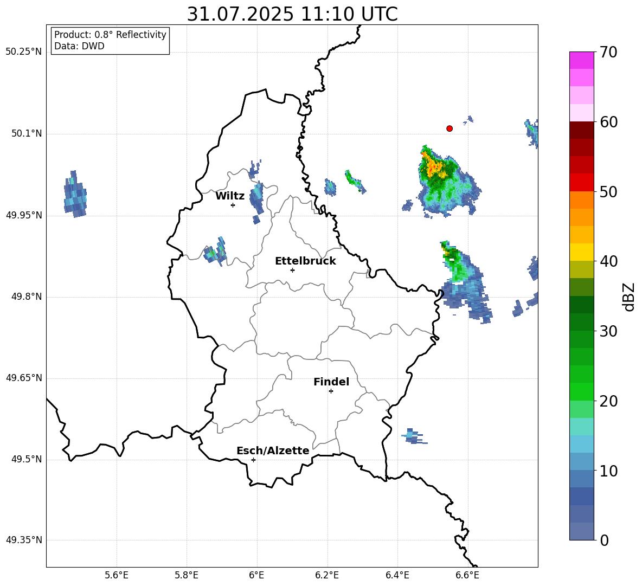Select the Wiltz station cross marker
Image resolution: width=642 pixels, height=586 pixels.
point(233,205)
